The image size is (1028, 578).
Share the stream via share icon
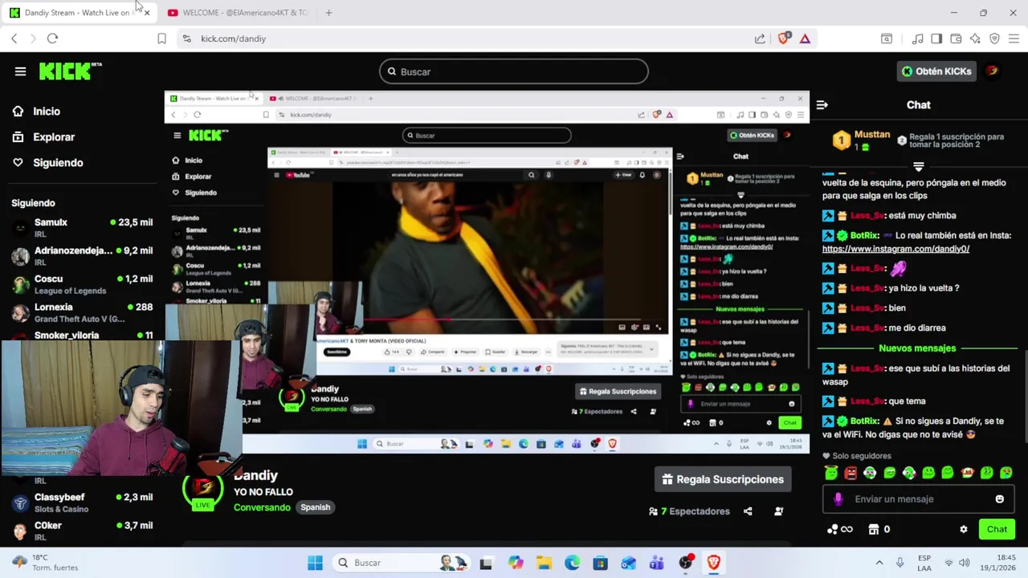tap(748, 511)
